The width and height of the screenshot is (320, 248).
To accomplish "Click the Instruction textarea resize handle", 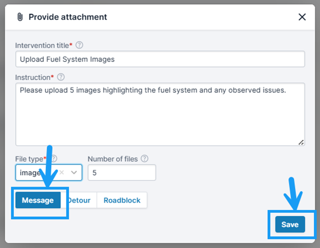I will tap(301, 143).
